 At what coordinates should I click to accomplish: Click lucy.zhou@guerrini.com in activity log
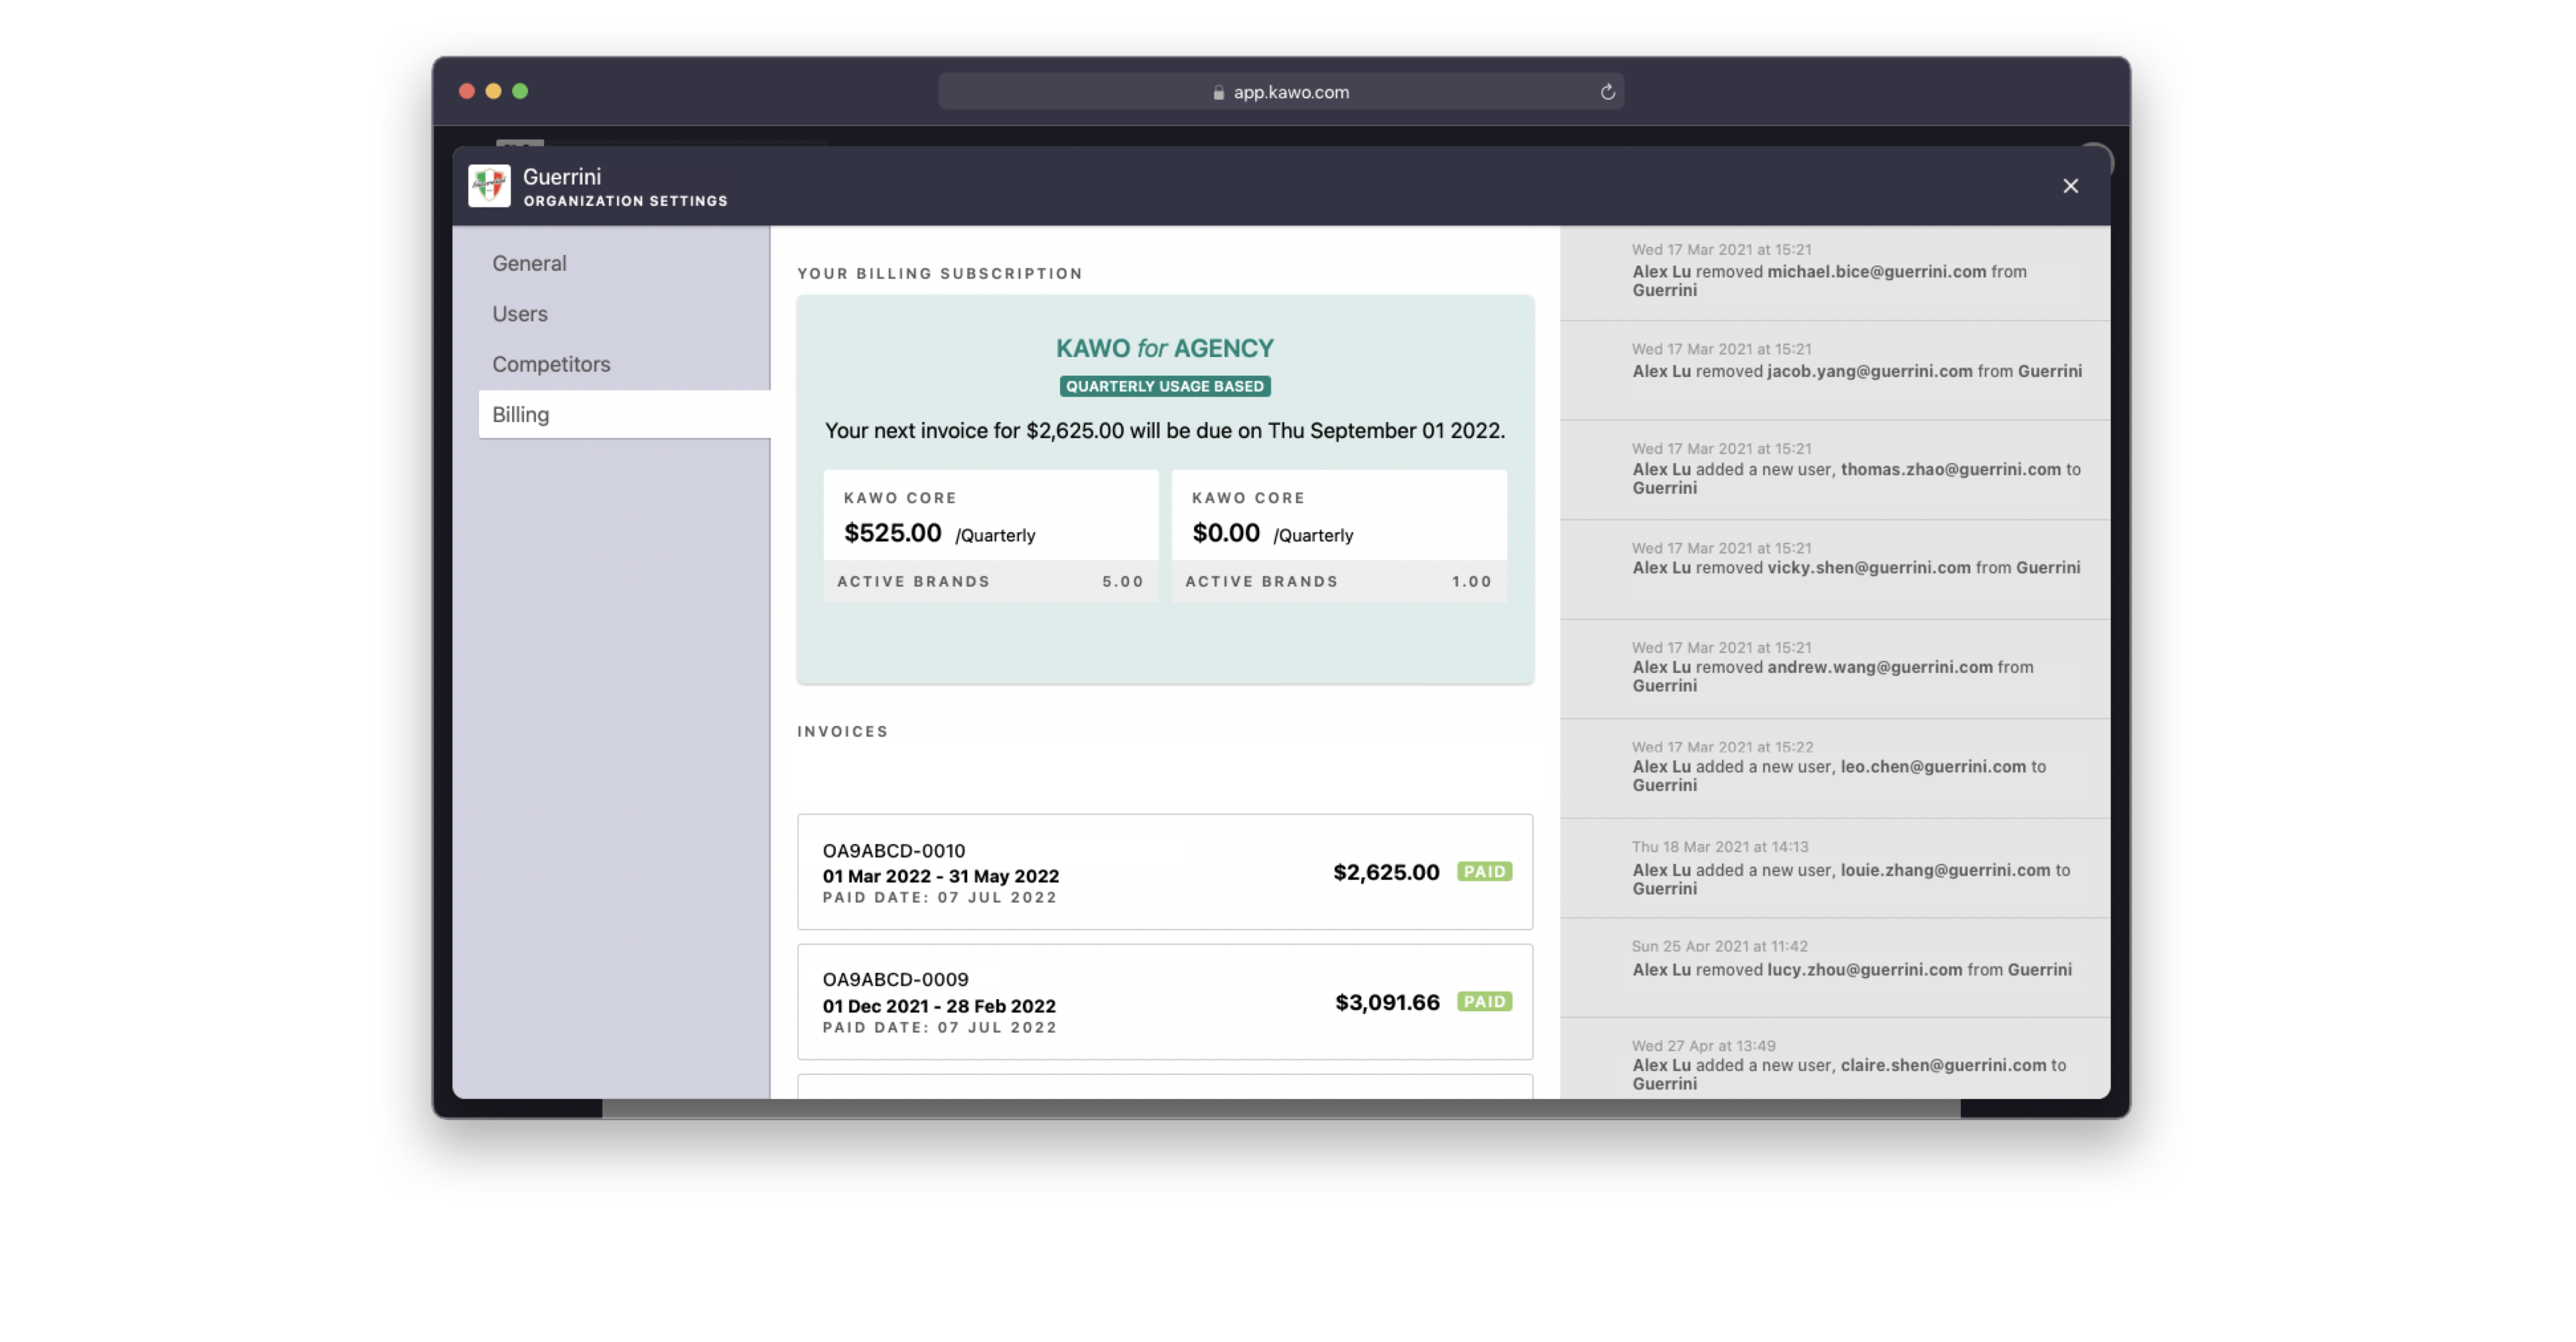click(1864, 969)
